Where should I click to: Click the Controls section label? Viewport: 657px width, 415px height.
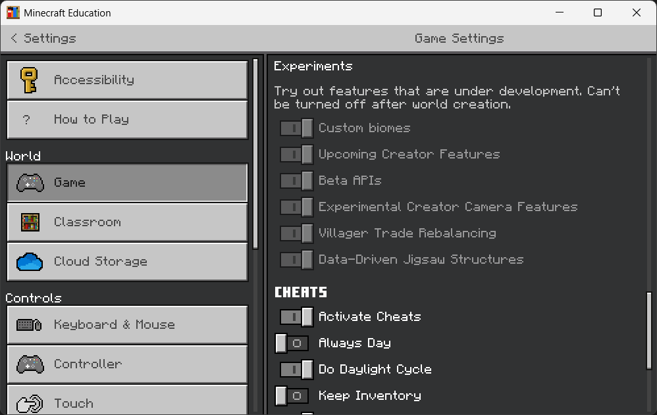coord(34,298)
